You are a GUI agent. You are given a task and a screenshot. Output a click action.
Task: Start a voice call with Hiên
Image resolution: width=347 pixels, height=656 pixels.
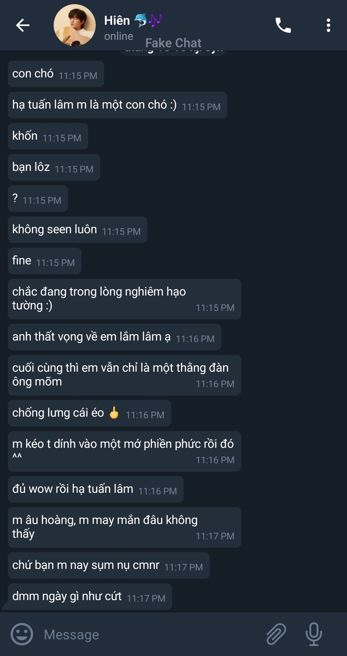click(283, 25)
